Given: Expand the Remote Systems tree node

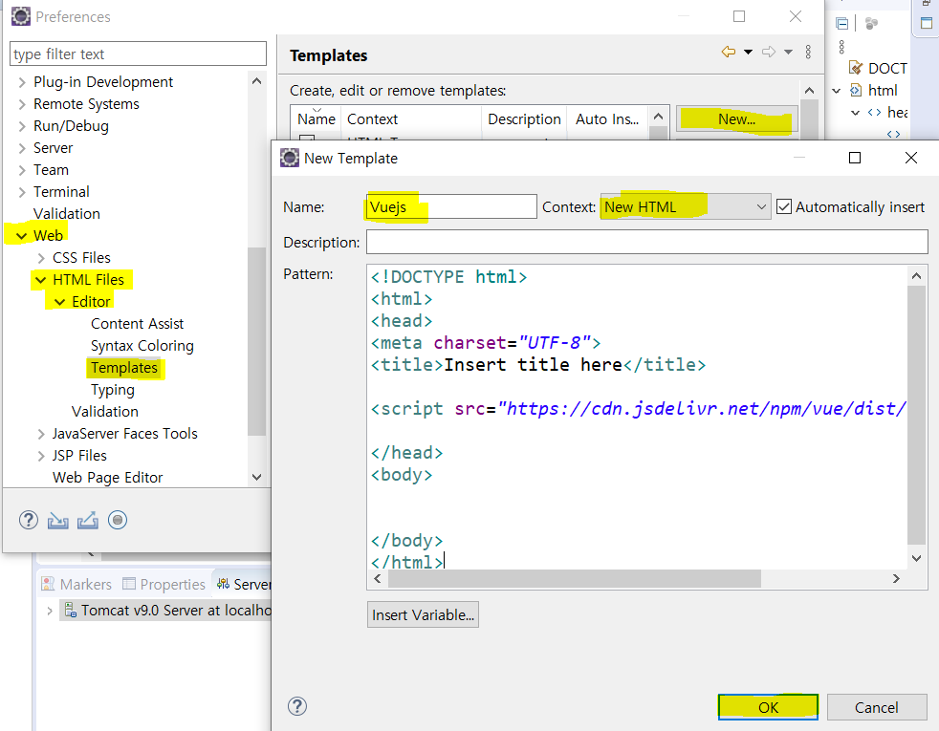Looking at the screenshot, I should point(22,104).
